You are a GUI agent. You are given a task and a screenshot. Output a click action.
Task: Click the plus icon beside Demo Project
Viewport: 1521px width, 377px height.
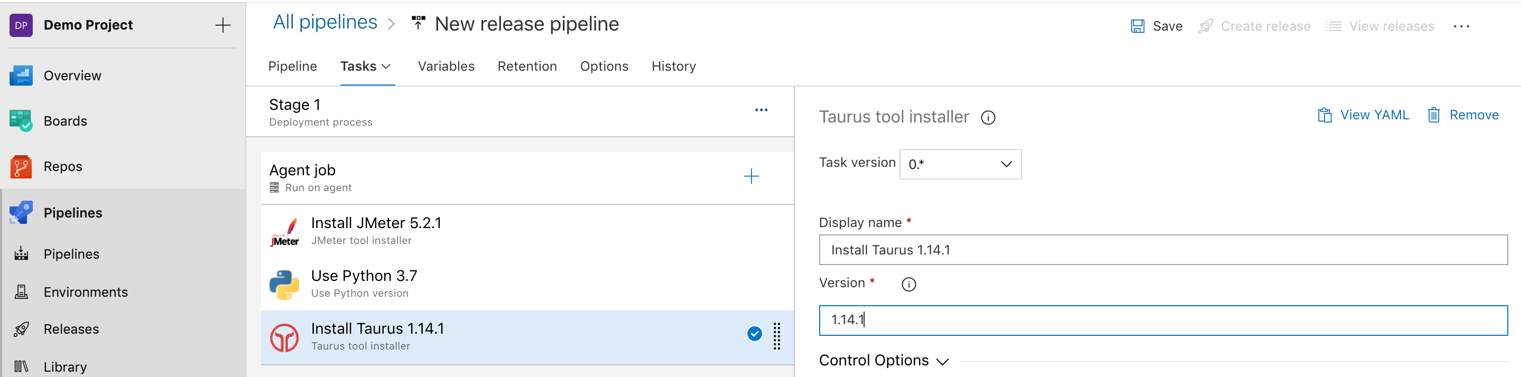click(222, 25)
